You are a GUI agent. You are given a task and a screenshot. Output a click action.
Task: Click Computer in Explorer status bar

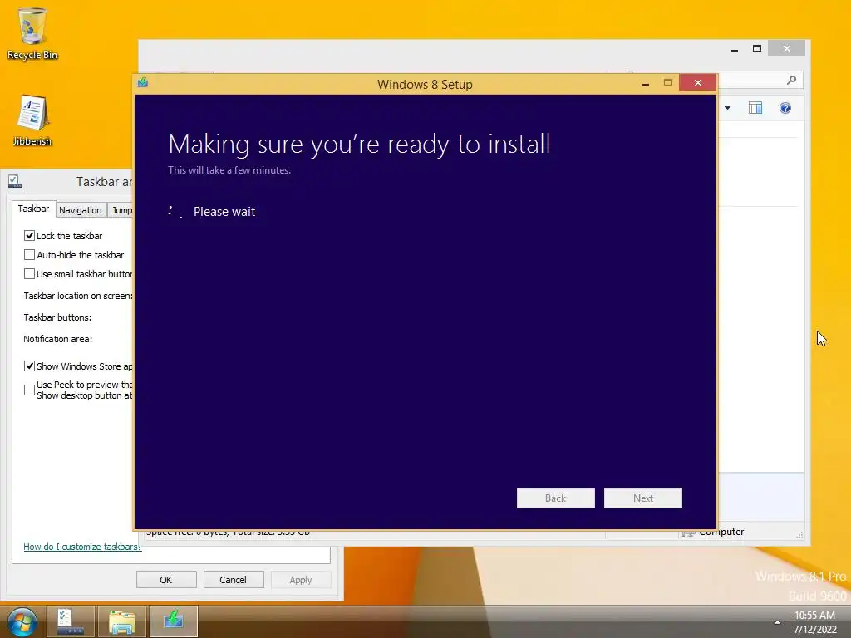click(x=721, y=532)
